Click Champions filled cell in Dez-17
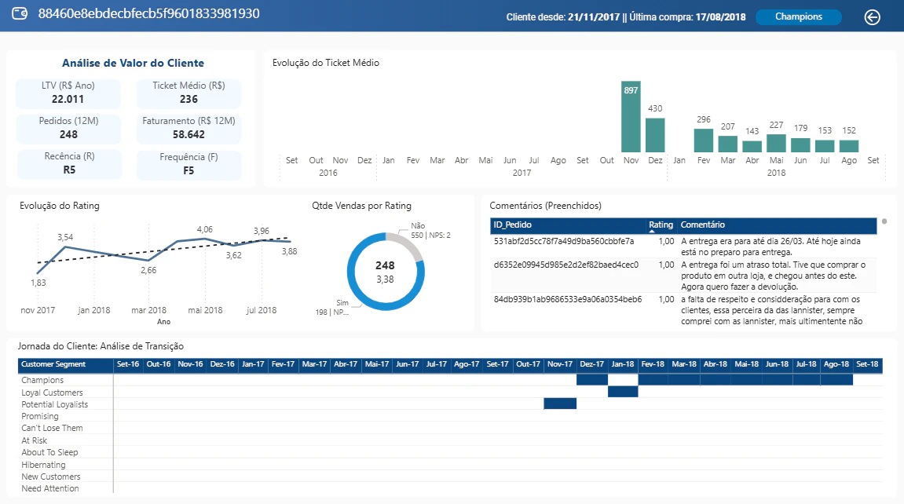 (x=592, y=380)
